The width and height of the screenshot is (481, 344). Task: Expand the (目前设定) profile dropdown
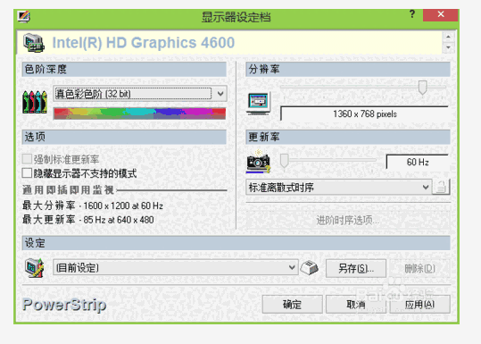176,267
